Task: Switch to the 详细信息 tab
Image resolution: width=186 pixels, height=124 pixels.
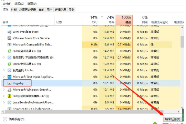Action: pyautogui.click(x=61, y=10)
